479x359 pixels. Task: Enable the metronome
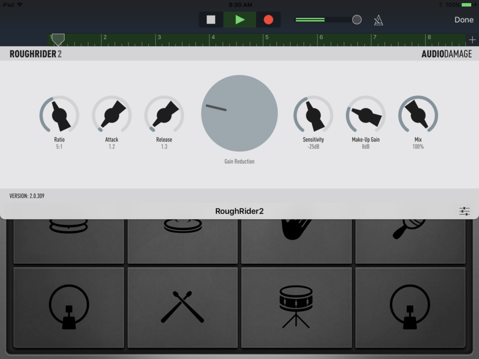378,20
